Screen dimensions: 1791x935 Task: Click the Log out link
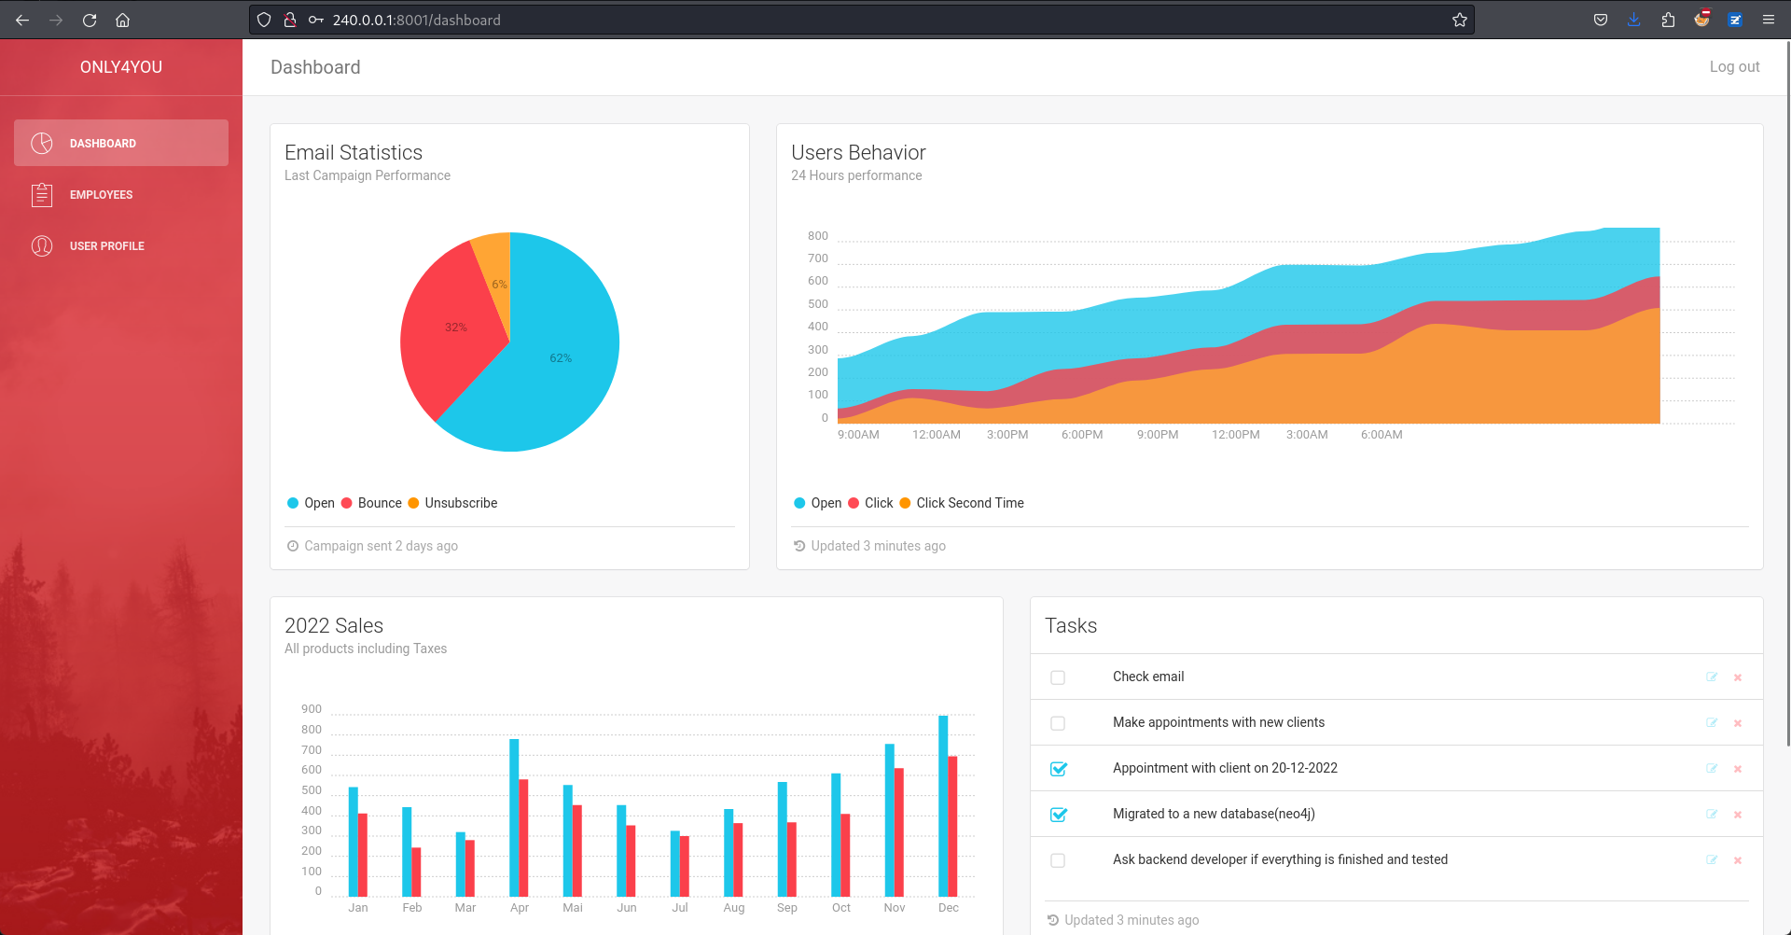[1734, 67]
